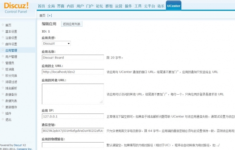
Task: Open the 应用类型 DiscuzX dropdown
Action: pyautogui.click(x=56, y=44)
